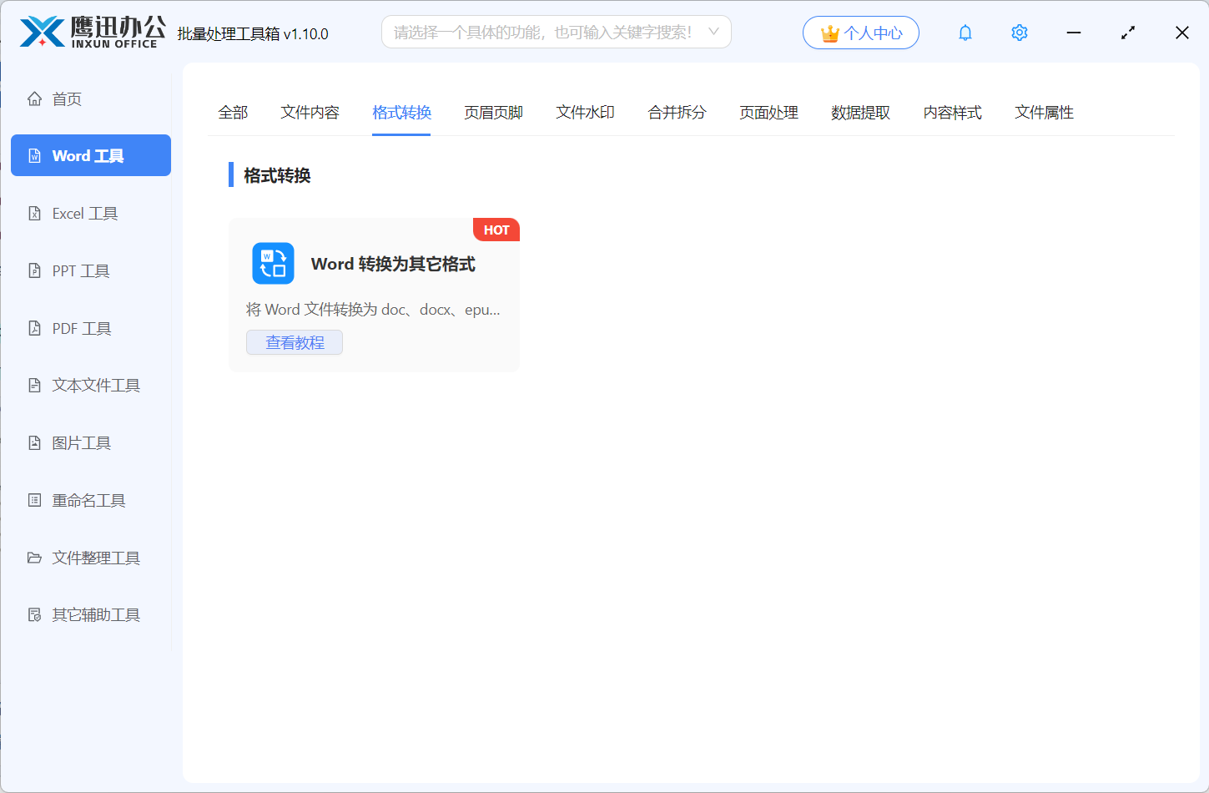Expand the function search dropdown arrow

[x=713, y=31]
